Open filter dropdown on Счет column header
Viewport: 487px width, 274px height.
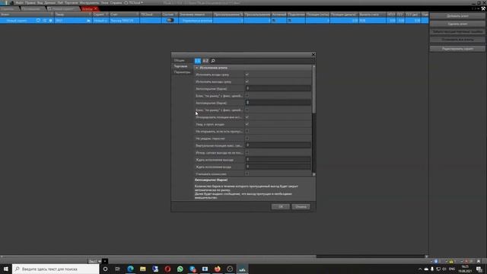[137, 14]
